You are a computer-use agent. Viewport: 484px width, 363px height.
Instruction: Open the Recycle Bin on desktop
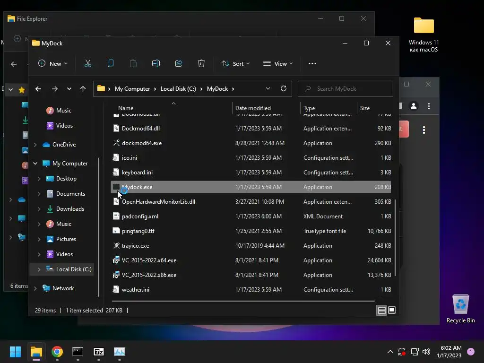(x=460, y=308)
